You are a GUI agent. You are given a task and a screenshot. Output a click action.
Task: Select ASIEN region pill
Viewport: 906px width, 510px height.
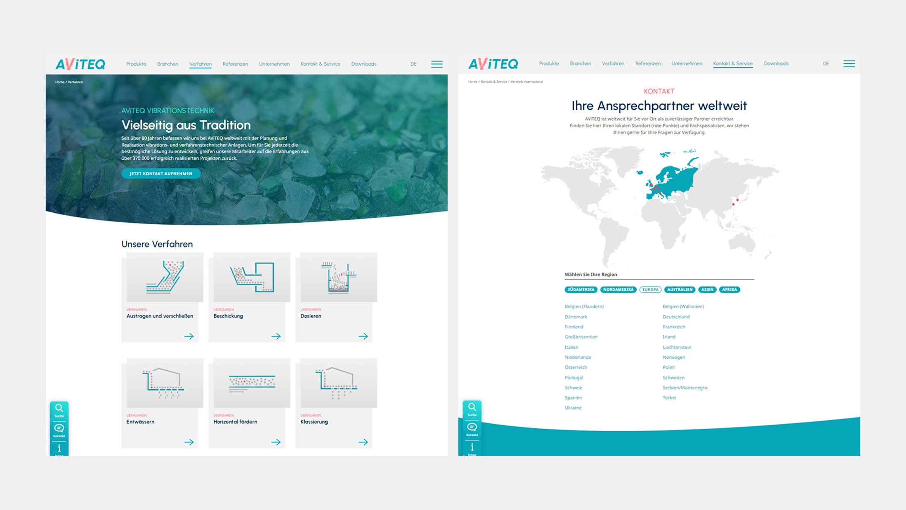pos(707,289)
